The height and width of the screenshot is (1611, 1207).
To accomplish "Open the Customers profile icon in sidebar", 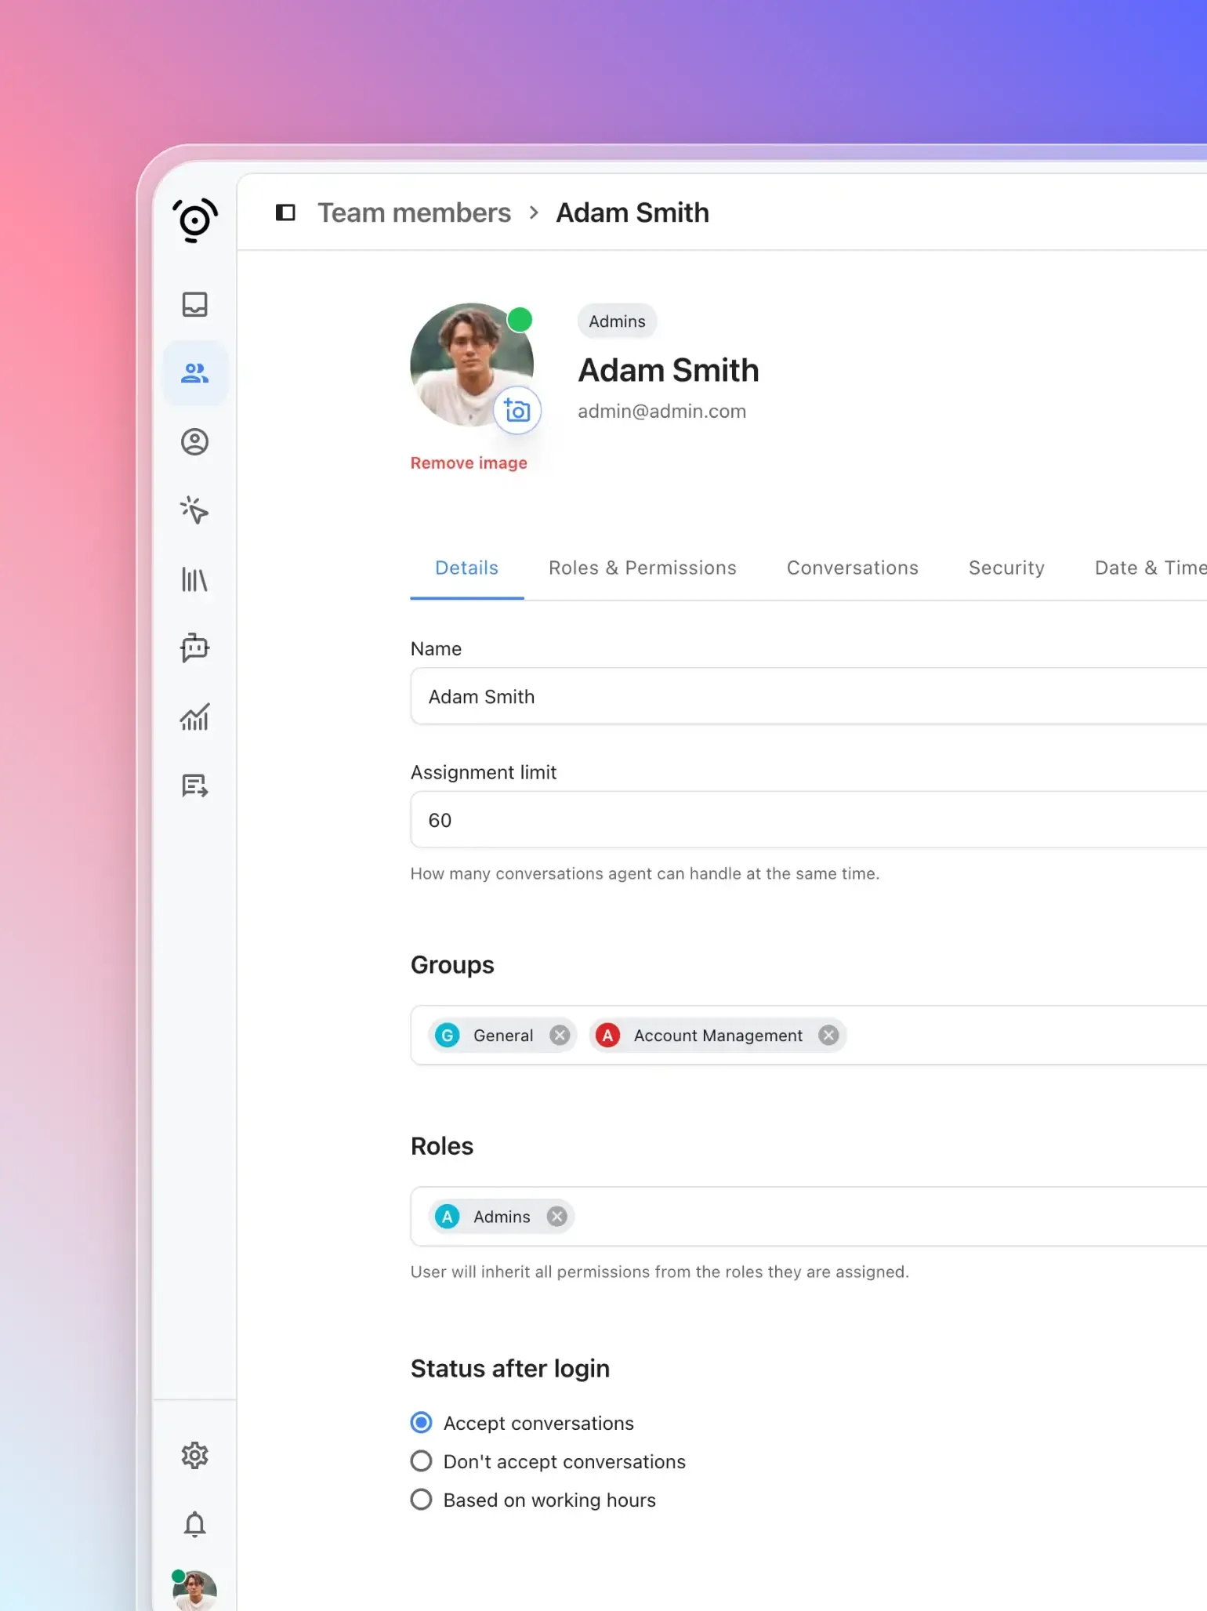I will tap(194, 442).
